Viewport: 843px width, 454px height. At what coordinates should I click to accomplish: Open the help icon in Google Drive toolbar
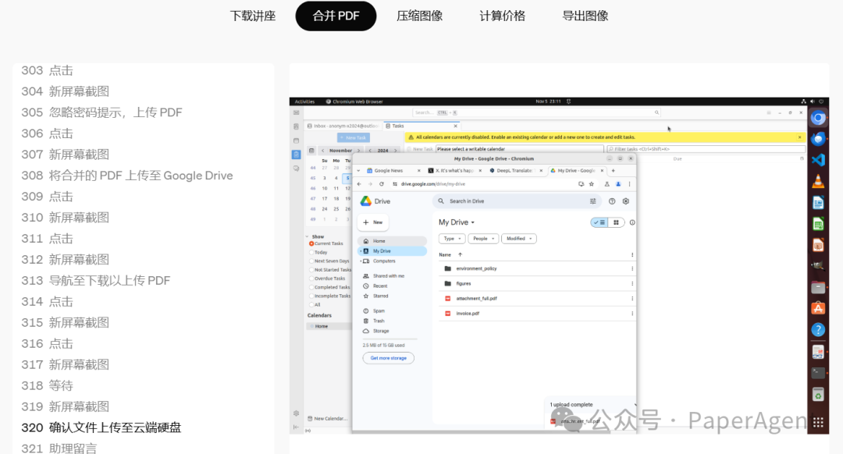pyautogui.click(x=612, y=201)
